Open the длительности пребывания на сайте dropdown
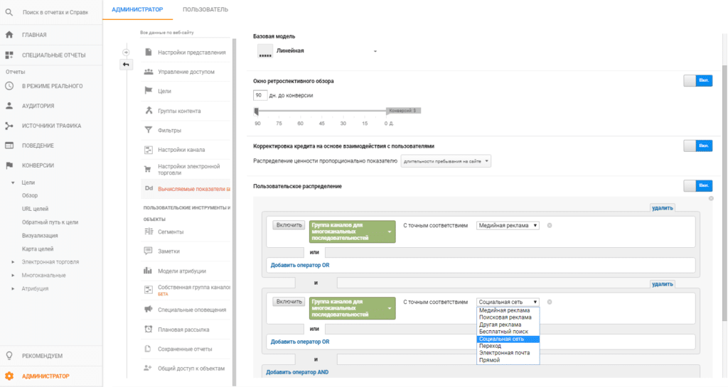Image resolution: width=728 pixels, height=387 pixels. [446, 161]
